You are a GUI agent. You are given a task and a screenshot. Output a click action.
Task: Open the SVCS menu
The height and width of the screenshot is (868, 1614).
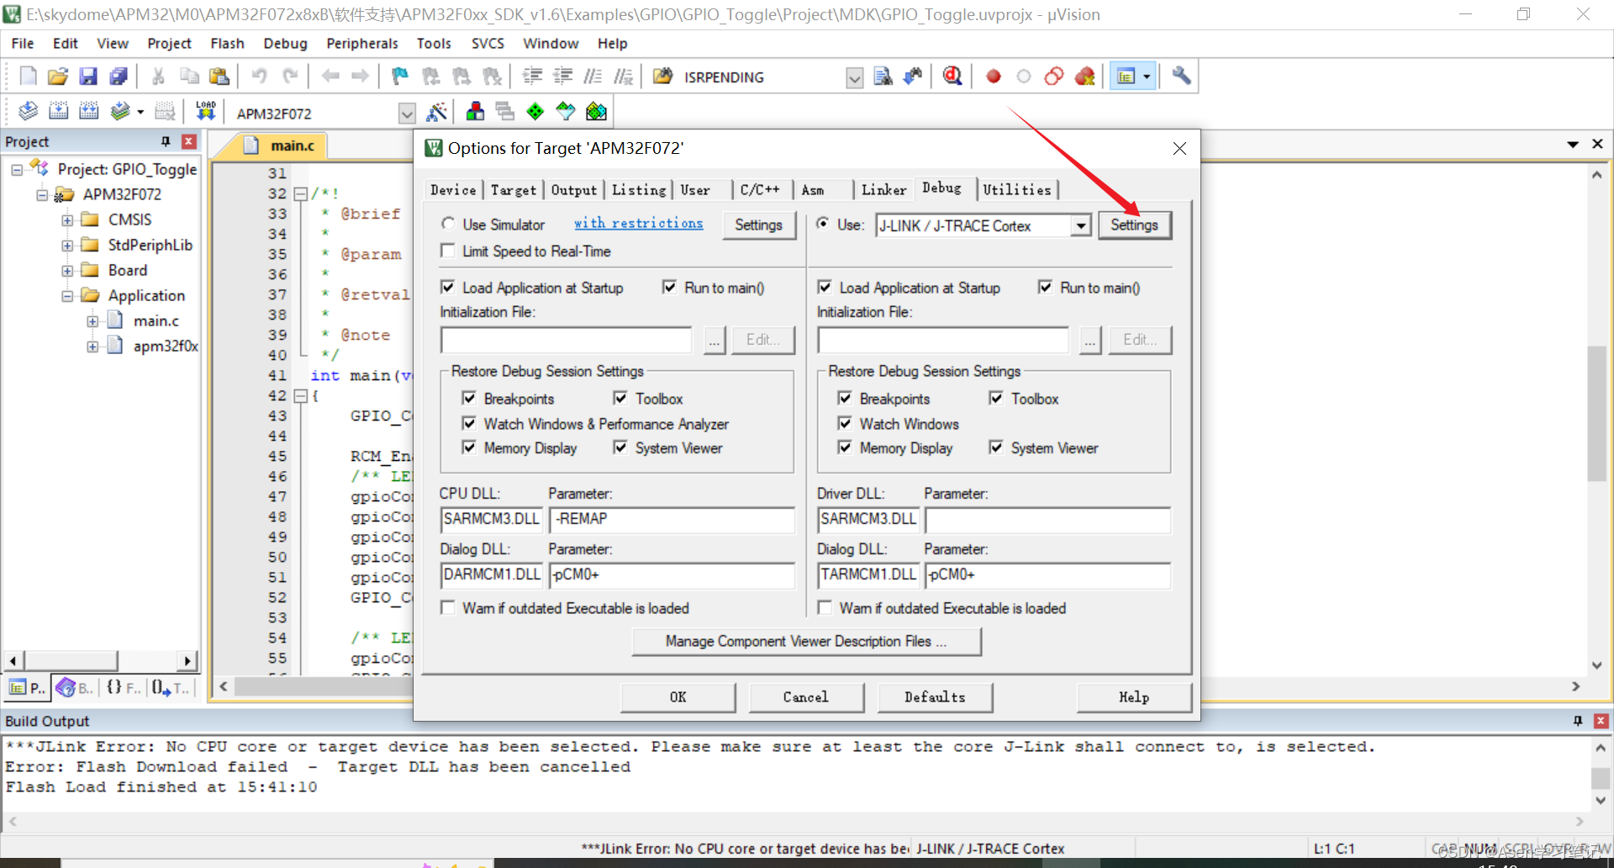pos(488,44)
